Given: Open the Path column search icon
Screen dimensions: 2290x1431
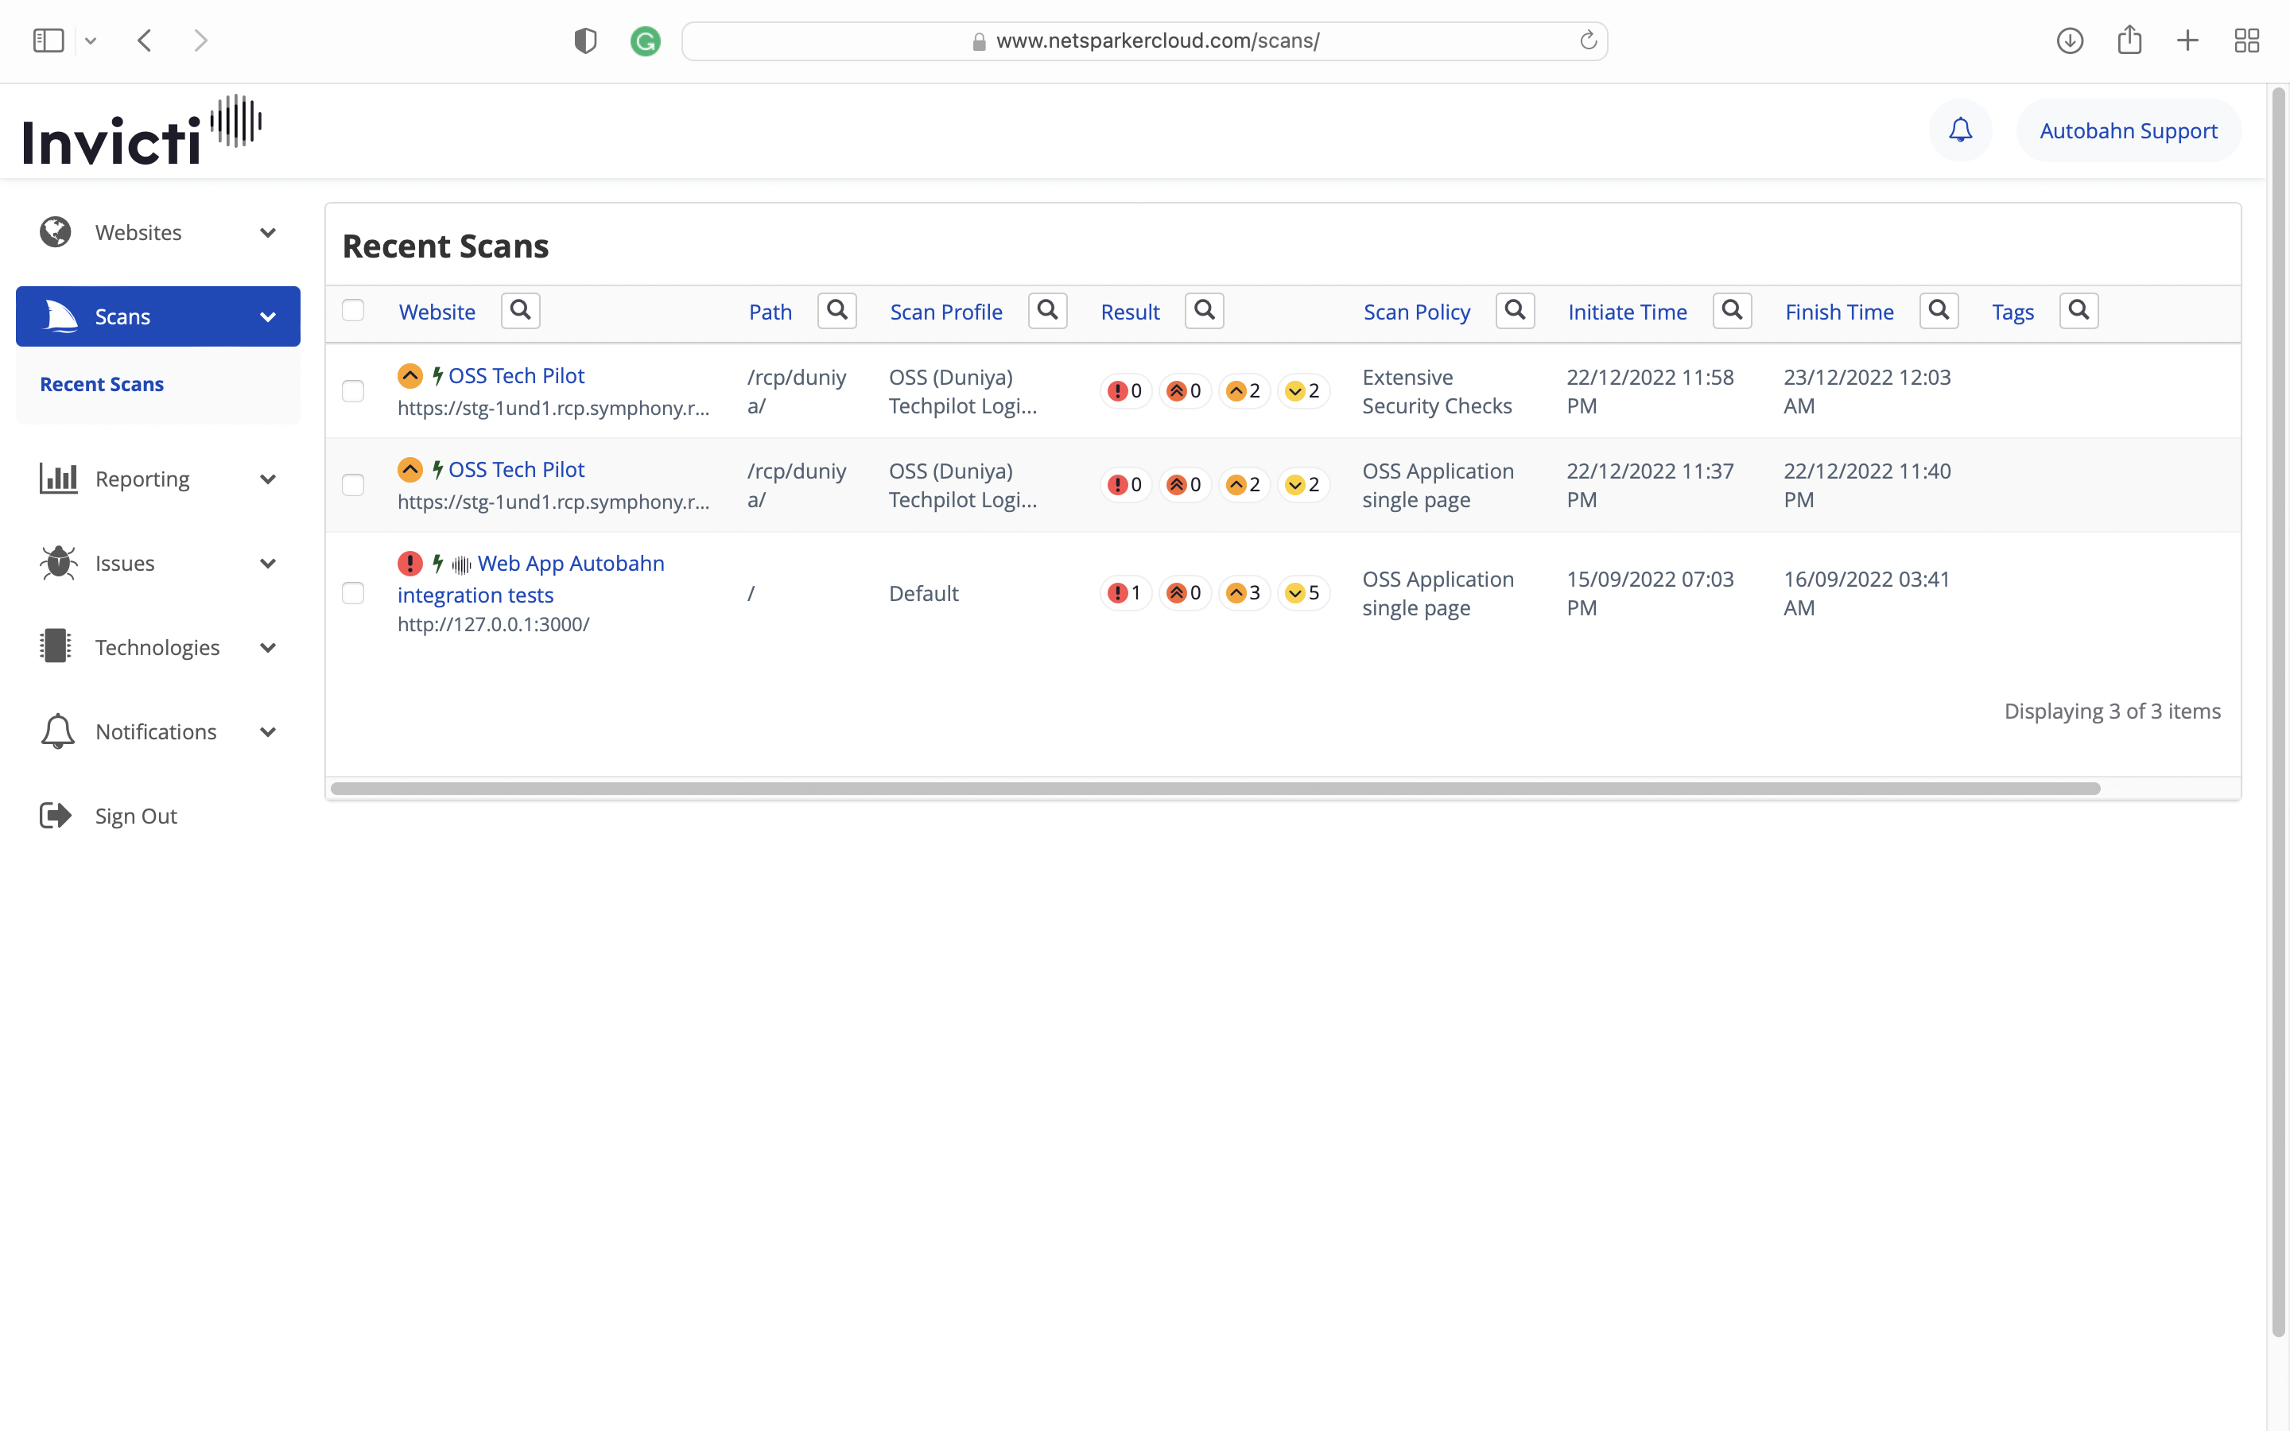Looking at the screenshot, I should tap(836, 310).
